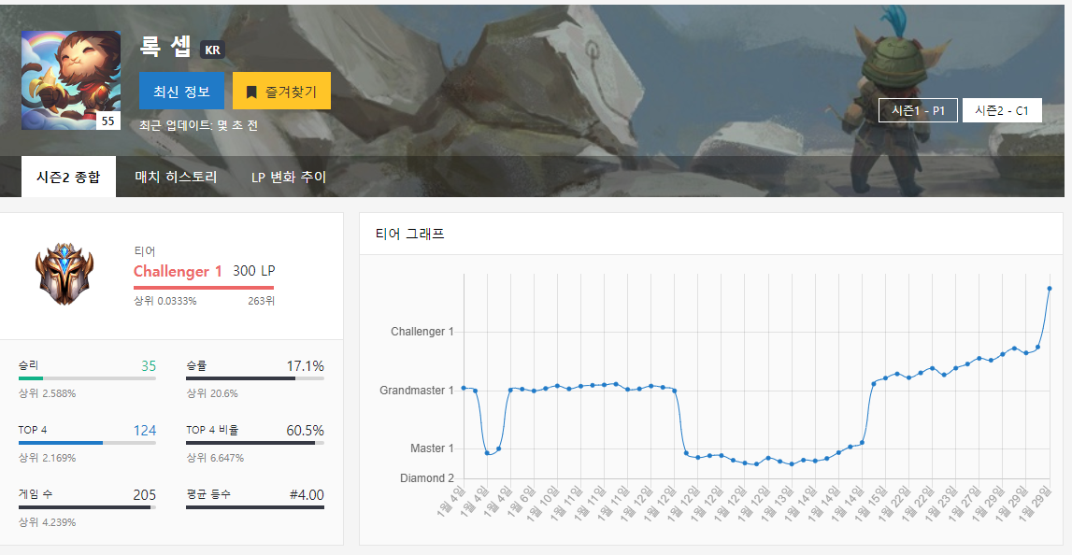Click the summoner profile avatar icon

pyautogui.click(x=71, y=80)
